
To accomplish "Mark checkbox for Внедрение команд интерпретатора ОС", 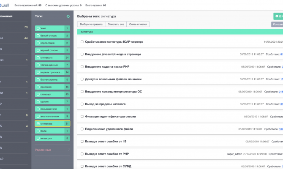I will pyautogui.click(x=82, y=92).
